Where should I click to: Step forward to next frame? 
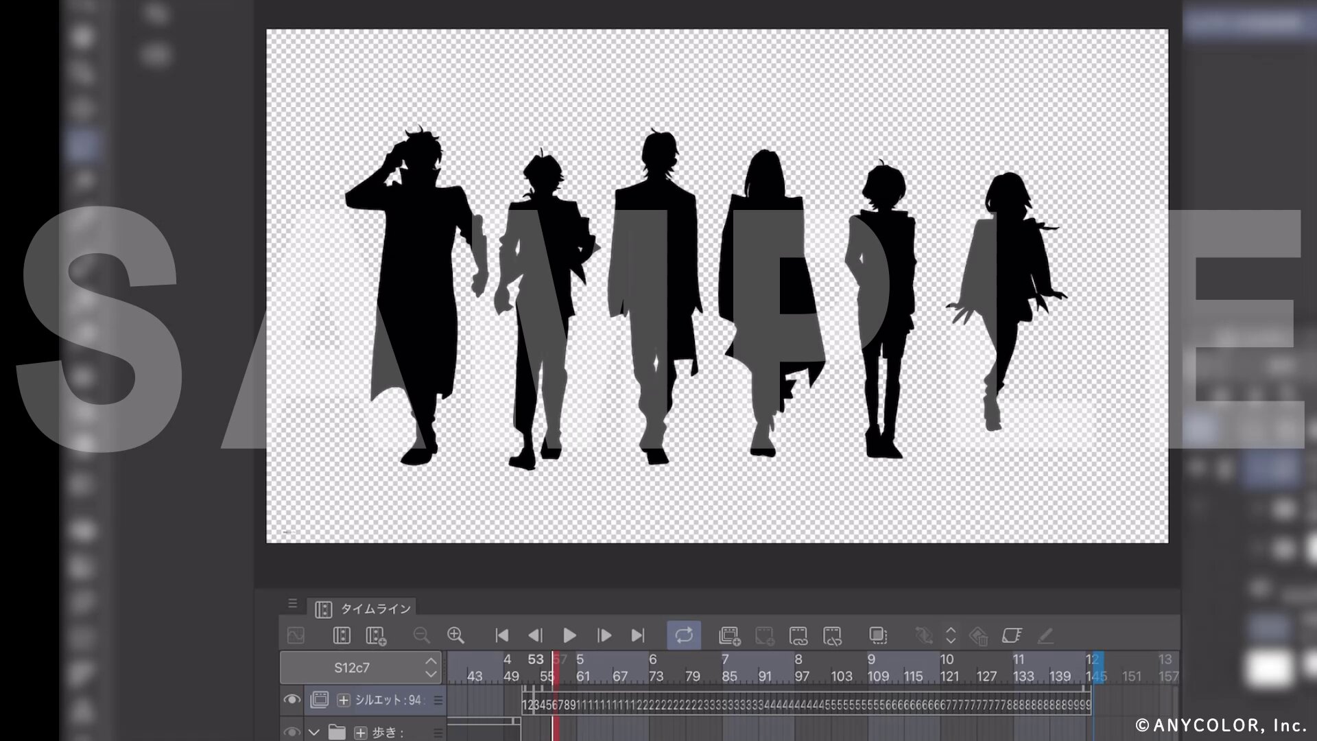pyautogui.click(x=604, y=636)
